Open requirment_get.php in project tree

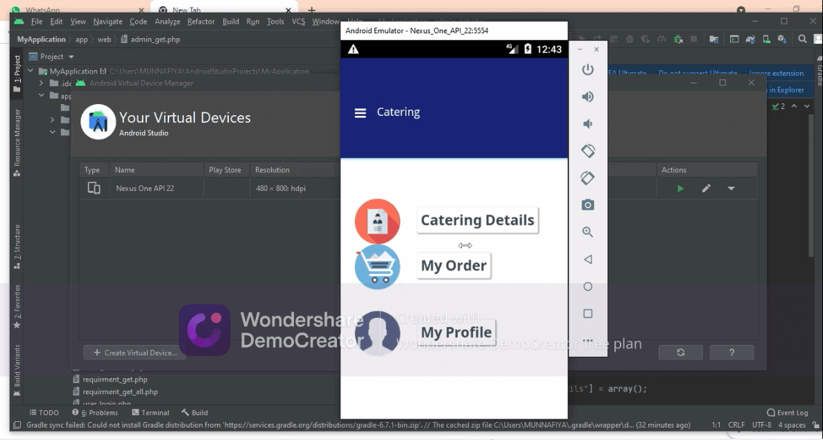pyautogui.click(x=114, y=380)
